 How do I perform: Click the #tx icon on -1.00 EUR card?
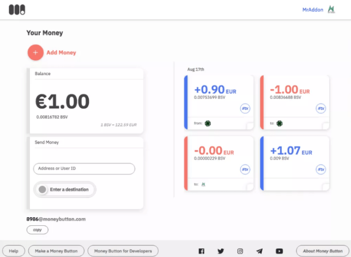(x=321, y=109)
